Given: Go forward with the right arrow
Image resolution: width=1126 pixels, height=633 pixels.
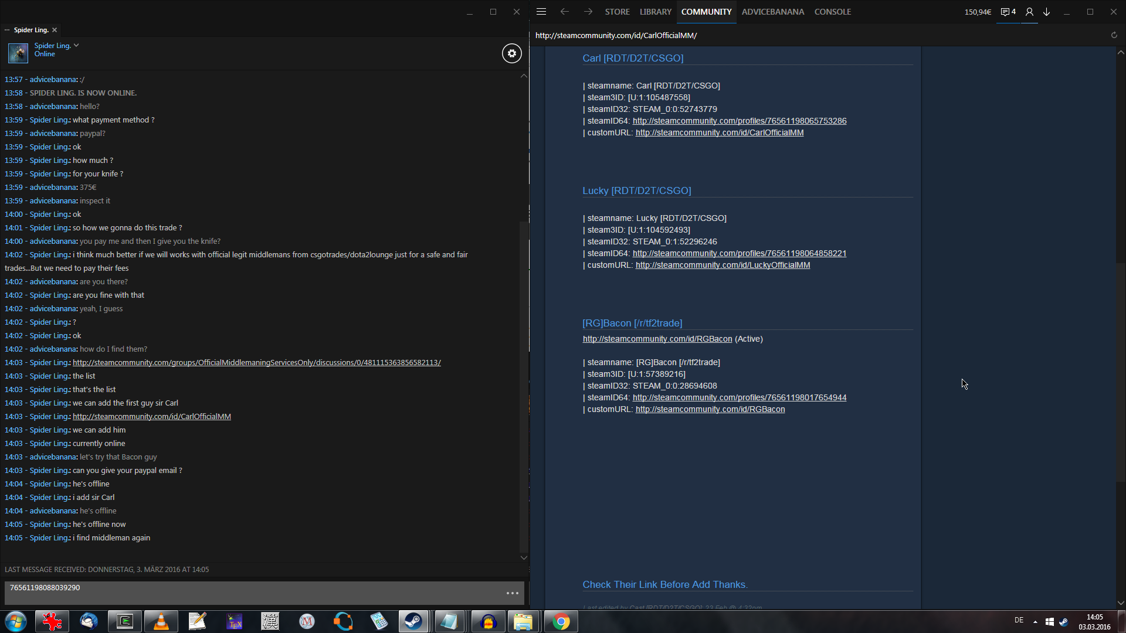Looking at the screenshot, I should pyautogui.click(x=588, y=12).
